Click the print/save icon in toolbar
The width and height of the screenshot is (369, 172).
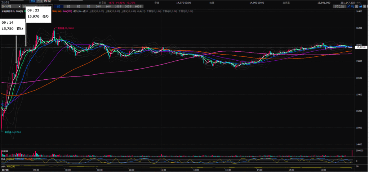(364, 6)
